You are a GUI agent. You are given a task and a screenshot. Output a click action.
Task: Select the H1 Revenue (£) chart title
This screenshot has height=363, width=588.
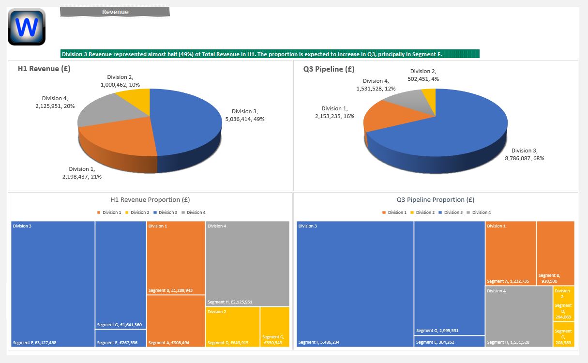[x=44, y=69]
